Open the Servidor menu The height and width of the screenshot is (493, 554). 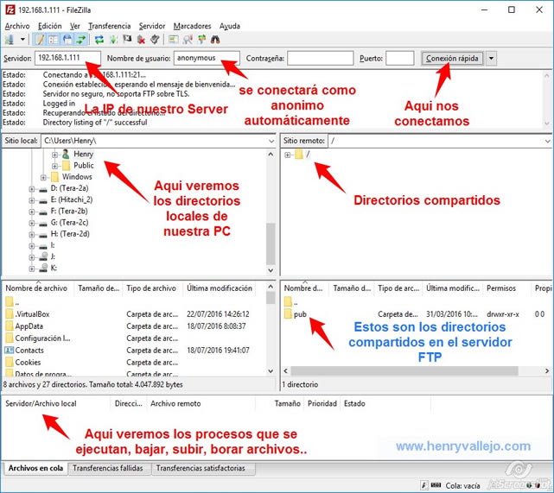click(152, 26)
